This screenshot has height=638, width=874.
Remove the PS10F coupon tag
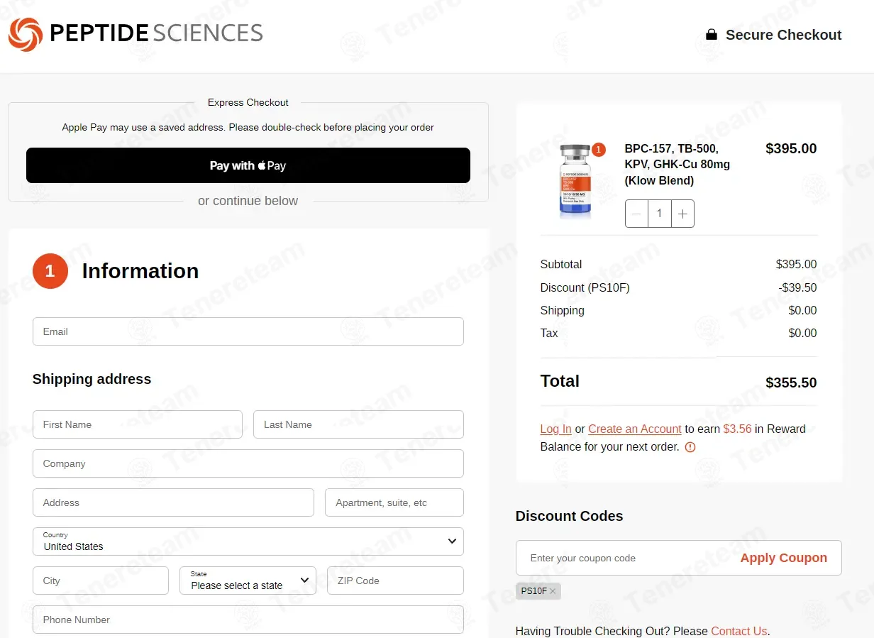click(553, 591)
